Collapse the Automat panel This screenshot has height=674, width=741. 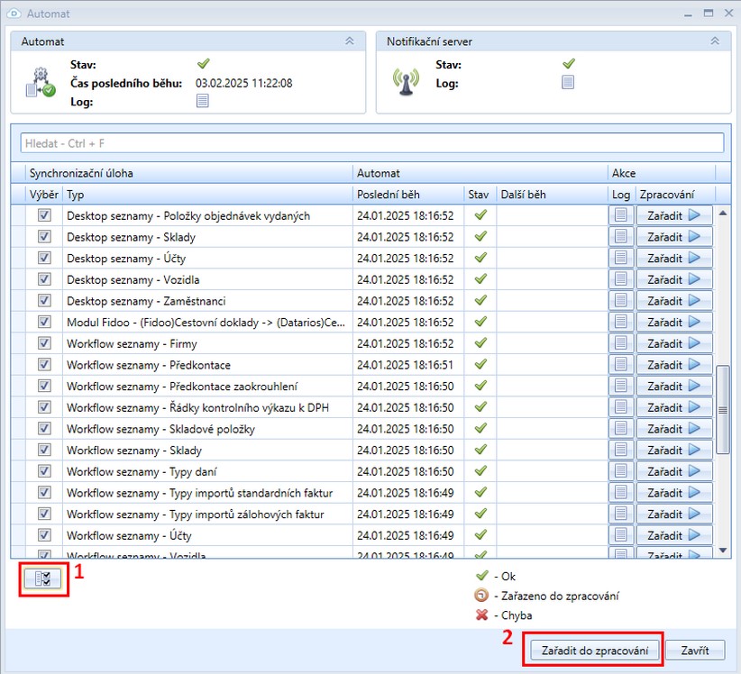pos(350,41)
